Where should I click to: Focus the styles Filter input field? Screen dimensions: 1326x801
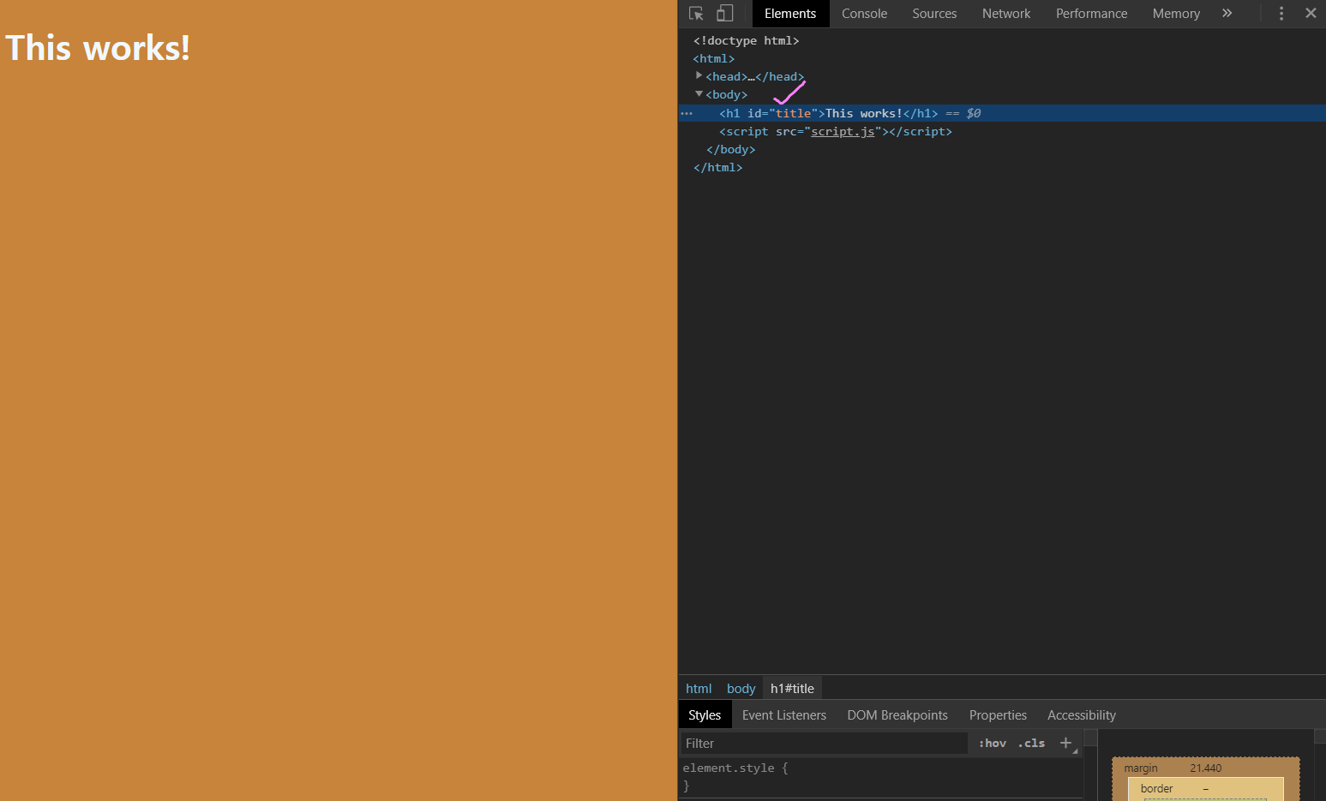(825, 744)
